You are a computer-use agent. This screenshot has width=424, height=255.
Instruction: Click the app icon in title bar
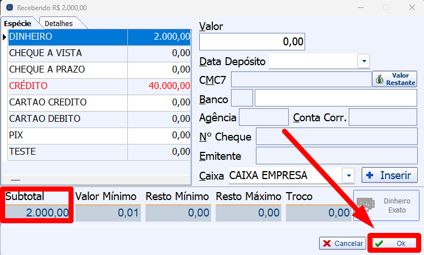[x=9, y=8]
